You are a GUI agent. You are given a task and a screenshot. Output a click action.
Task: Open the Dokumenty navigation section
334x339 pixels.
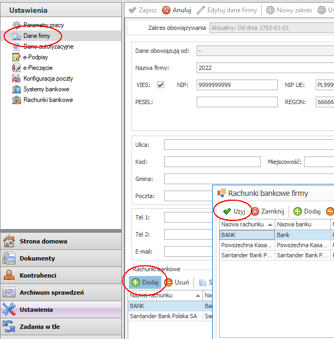coord(37,258)
